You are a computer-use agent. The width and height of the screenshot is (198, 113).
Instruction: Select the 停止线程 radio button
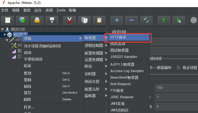coord(178,68)
